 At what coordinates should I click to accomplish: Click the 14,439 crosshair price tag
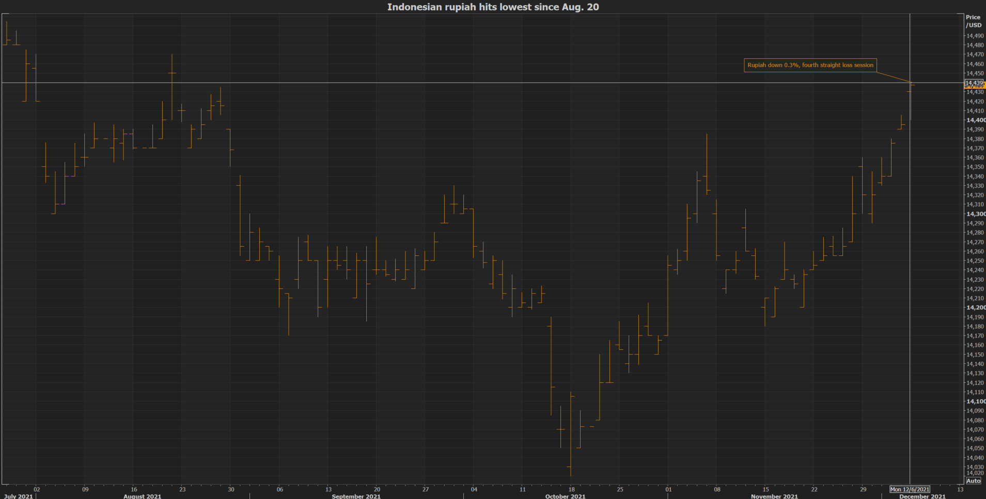tap(974, 83)
